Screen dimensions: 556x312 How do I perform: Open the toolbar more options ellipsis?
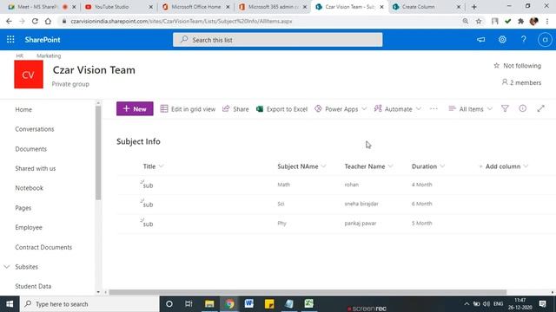tap(434, 109)
